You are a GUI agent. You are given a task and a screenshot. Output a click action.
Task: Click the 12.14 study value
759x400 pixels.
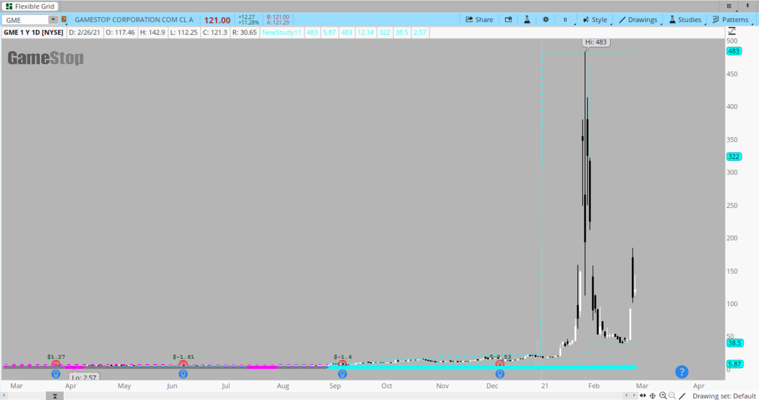pos(366,32)
